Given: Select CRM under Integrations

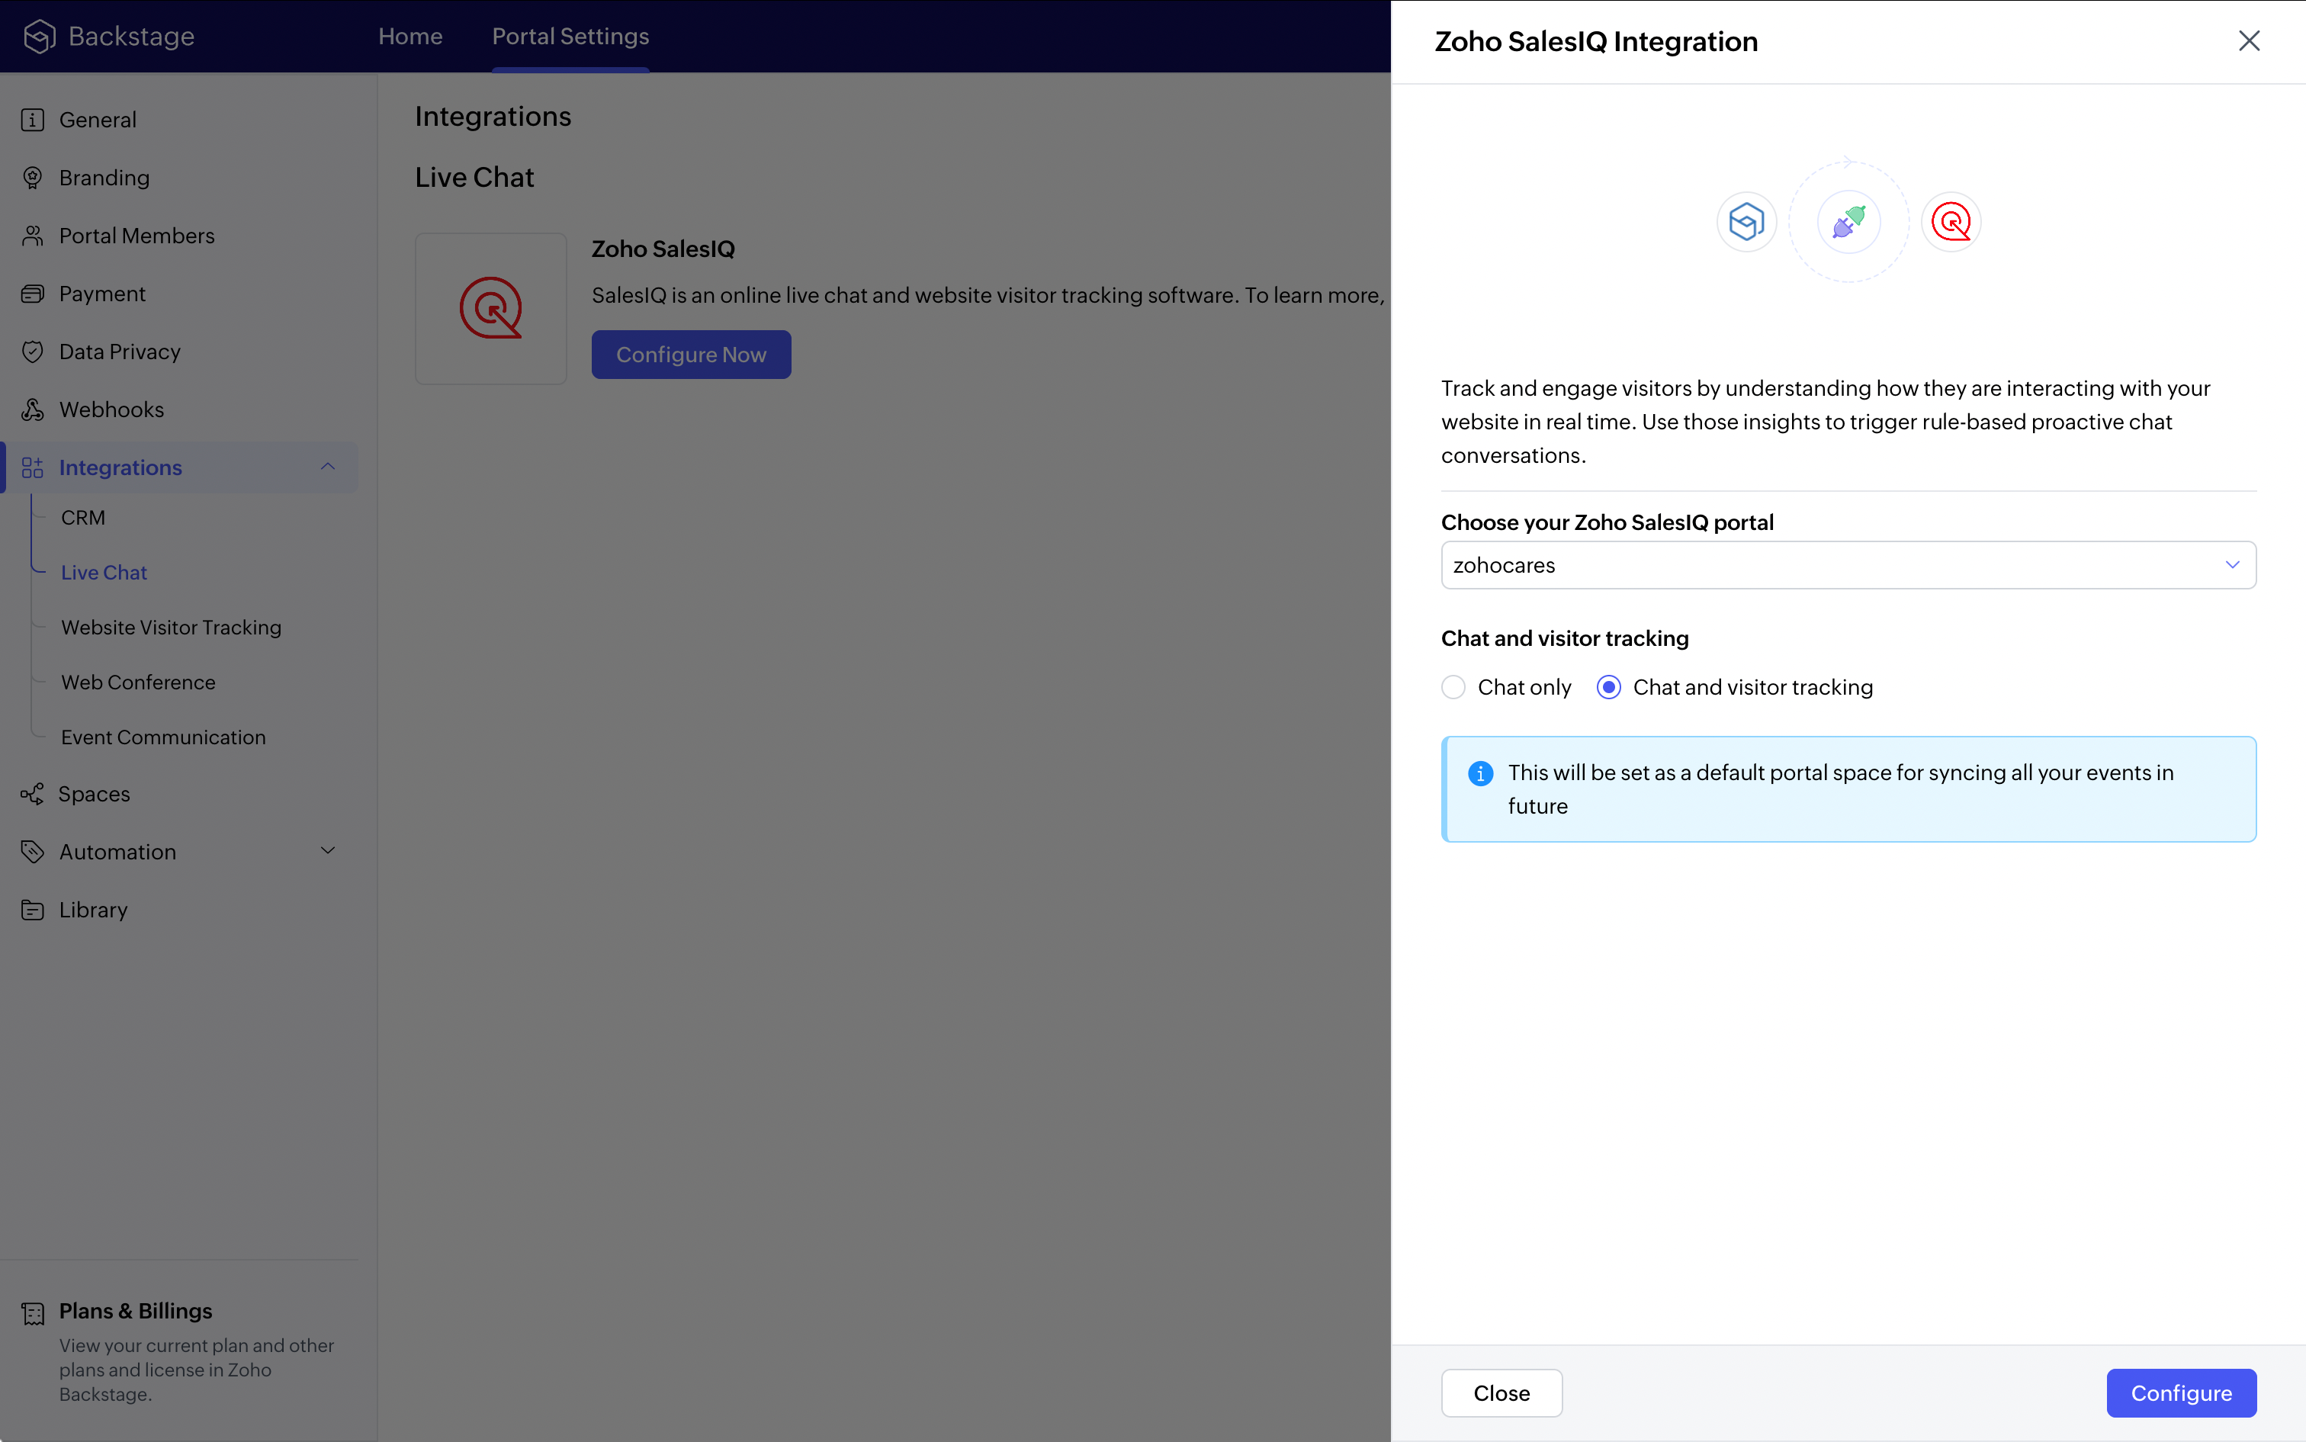Looking at the screenshot, I should tap(83, 518).
